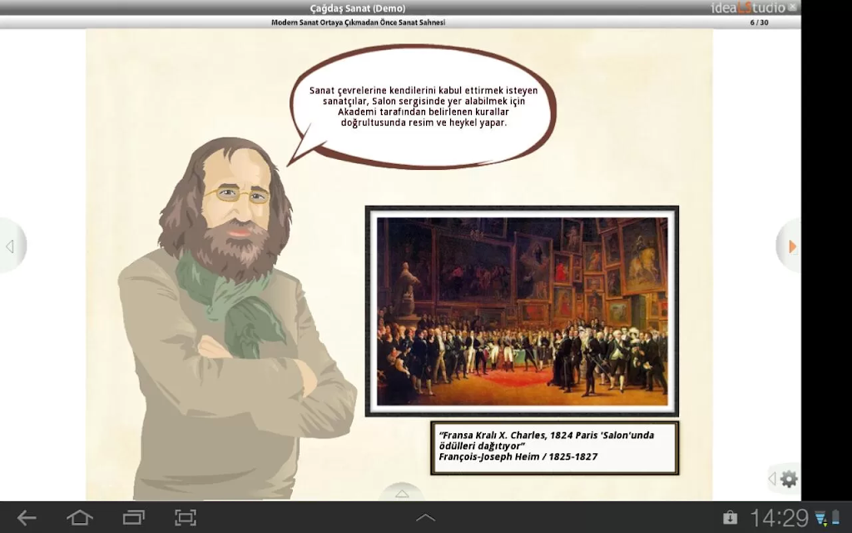Go back with the left previous-slide arrow
Viewport: 852px width, 533px height.
(11, 247)
